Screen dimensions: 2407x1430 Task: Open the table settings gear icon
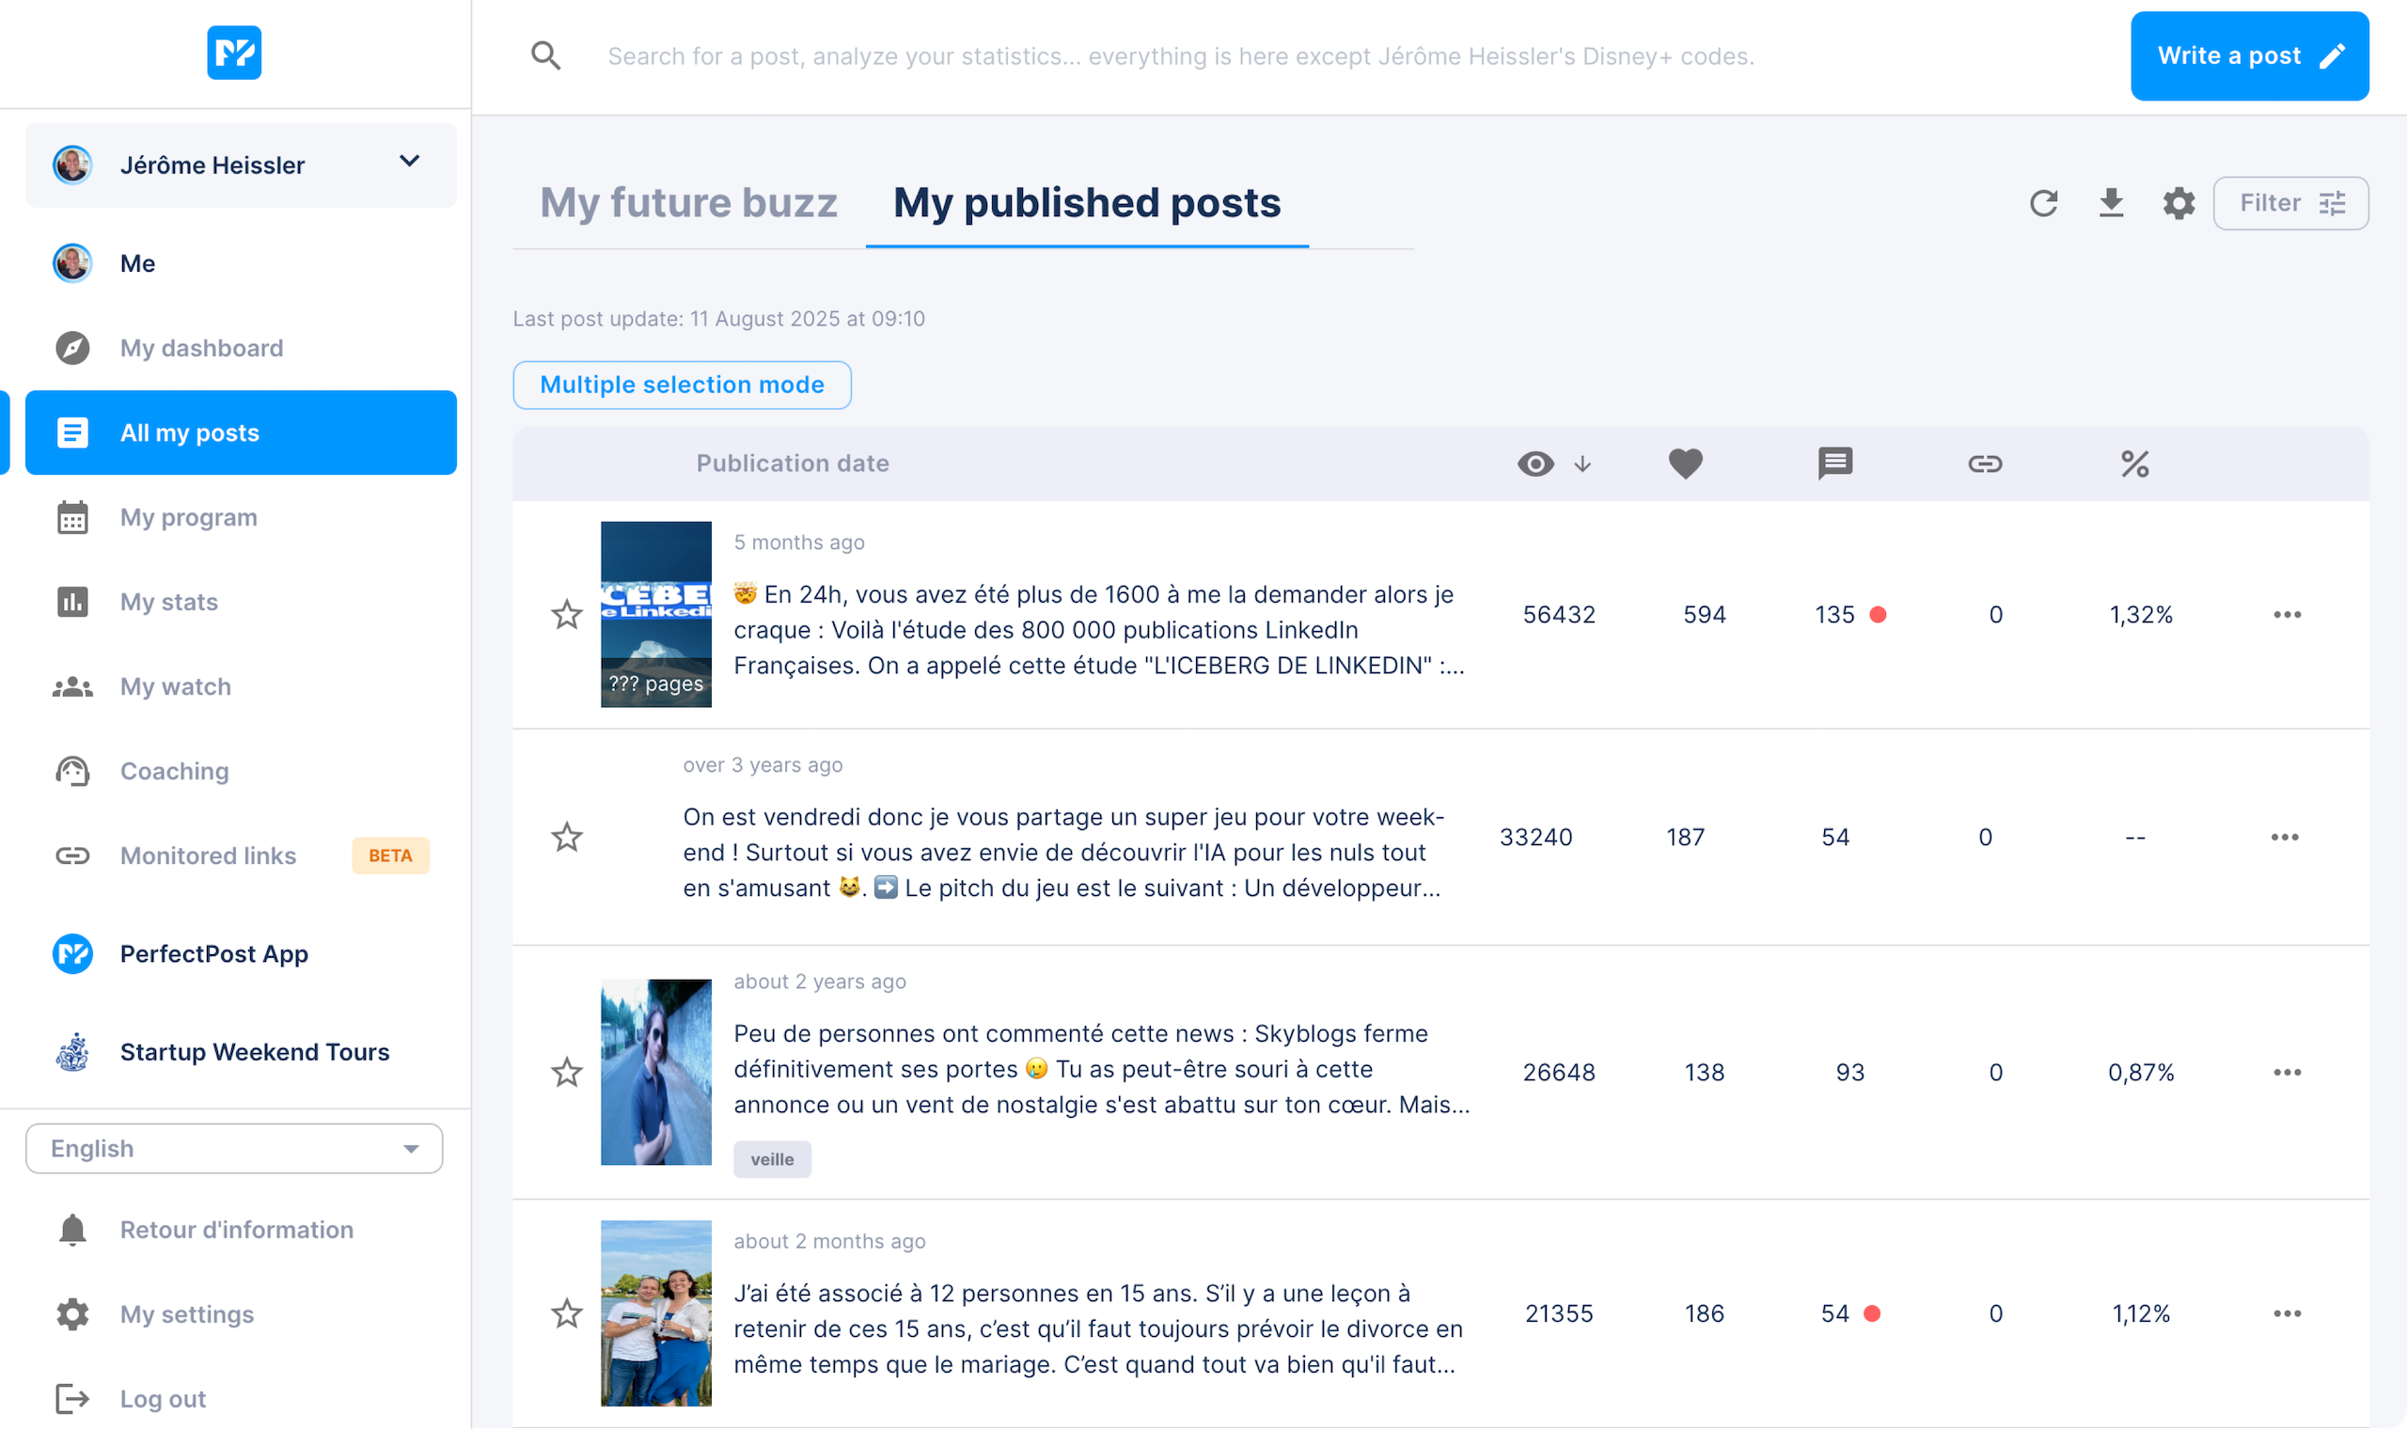click(x=2178, y=203)
